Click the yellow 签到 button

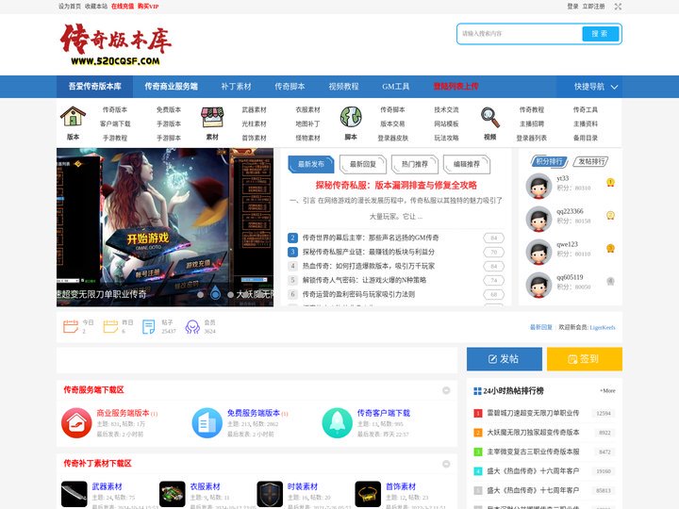tap(585, 359)
